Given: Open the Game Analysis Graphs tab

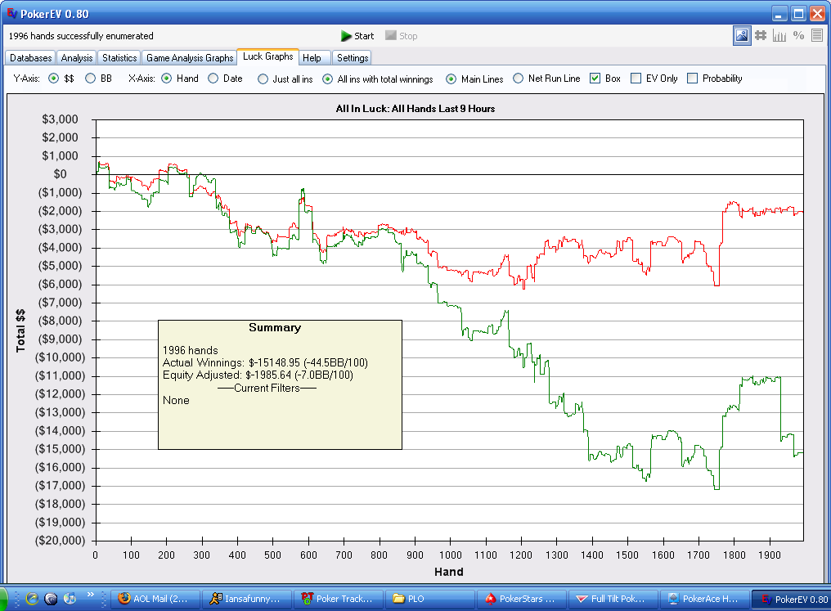Looking at the screenshot, I should (190, 58).
